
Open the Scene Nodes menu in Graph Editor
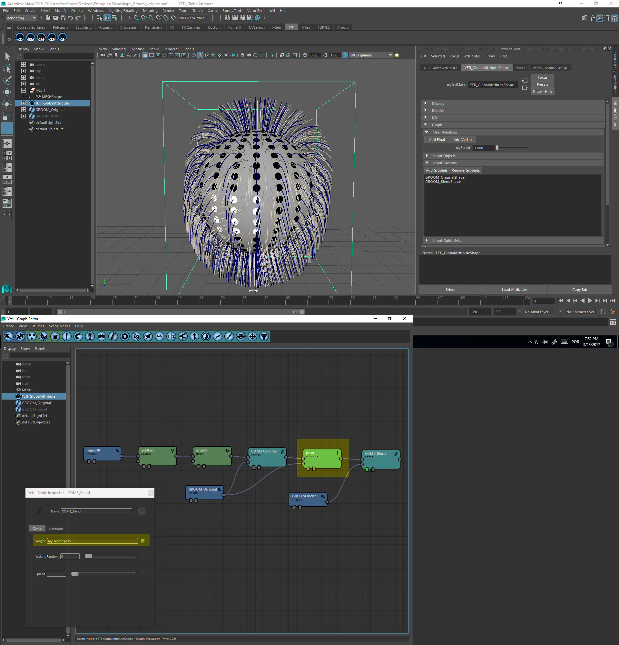point(60,326)
